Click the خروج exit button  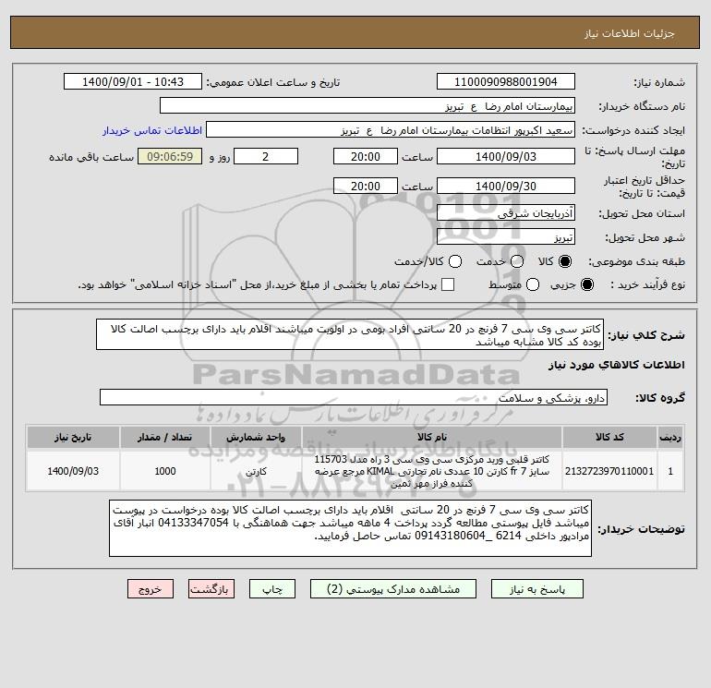151,589
